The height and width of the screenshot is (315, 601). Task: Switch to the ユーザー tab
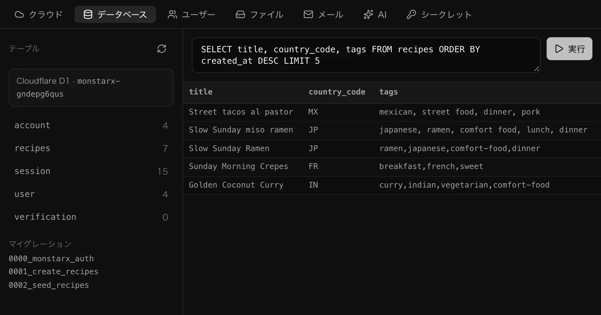tap(191, 14)
